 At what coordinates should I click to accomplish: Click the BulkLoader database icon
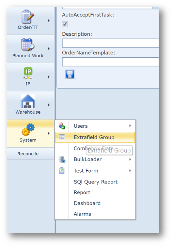tap(62, 159)
